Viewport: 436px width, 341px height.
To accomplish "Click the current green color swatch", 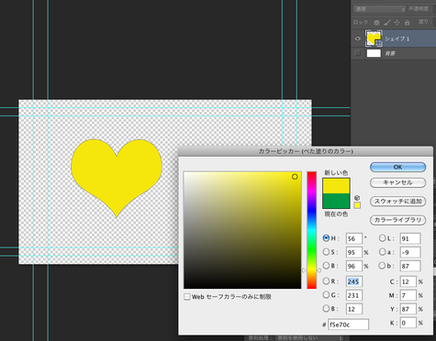I will click(336, 201).
